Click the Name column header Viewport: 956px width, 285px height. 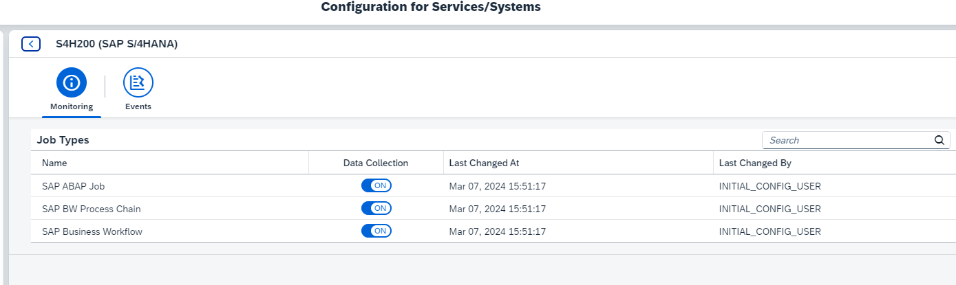[x=54, y=163]
